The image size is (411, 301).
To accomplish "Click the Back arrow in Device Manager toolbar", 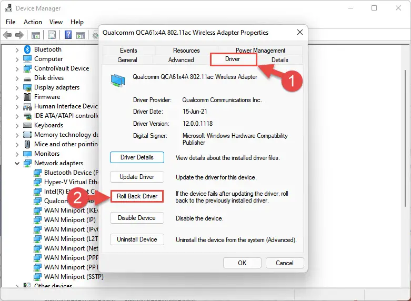I will [7, 35].
